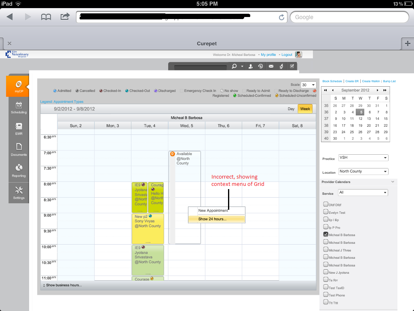Image resolution: width=414 pixels, height=311 pixels.
Task: Switch calendar to Day view
Action: [291, 109]
